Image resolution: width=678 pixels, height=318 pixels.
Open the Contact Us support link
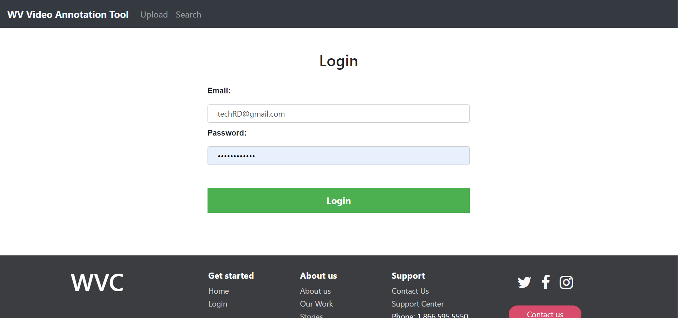(410, 291)
